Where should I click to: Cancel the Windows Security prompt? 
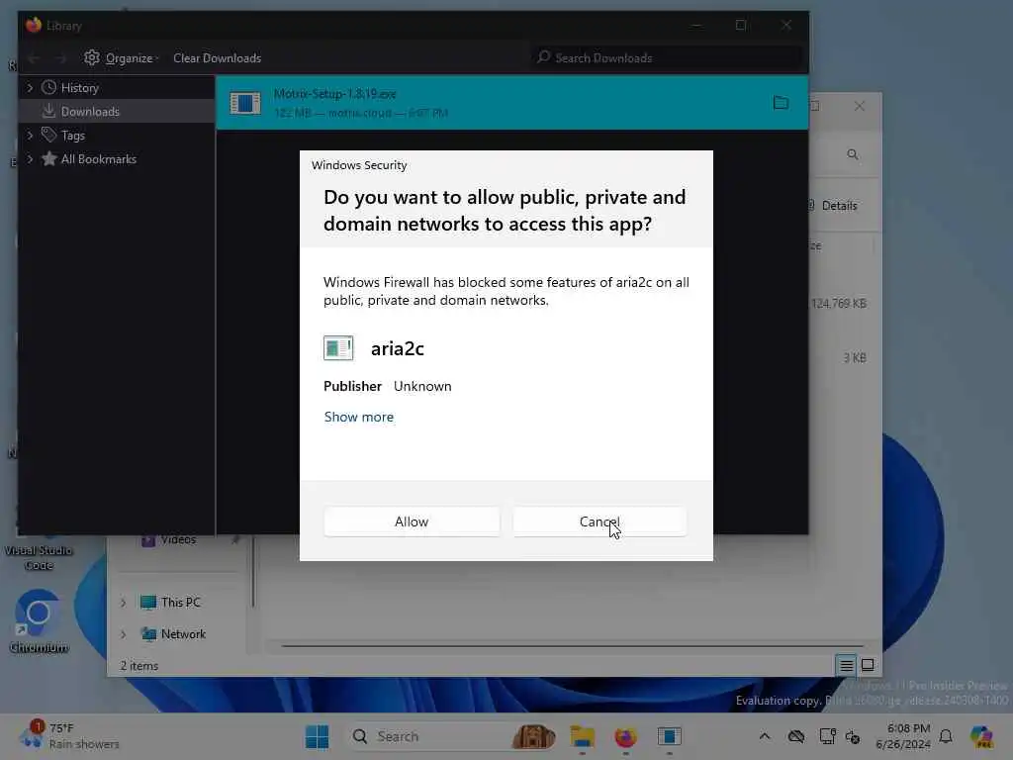coord(599,522)
